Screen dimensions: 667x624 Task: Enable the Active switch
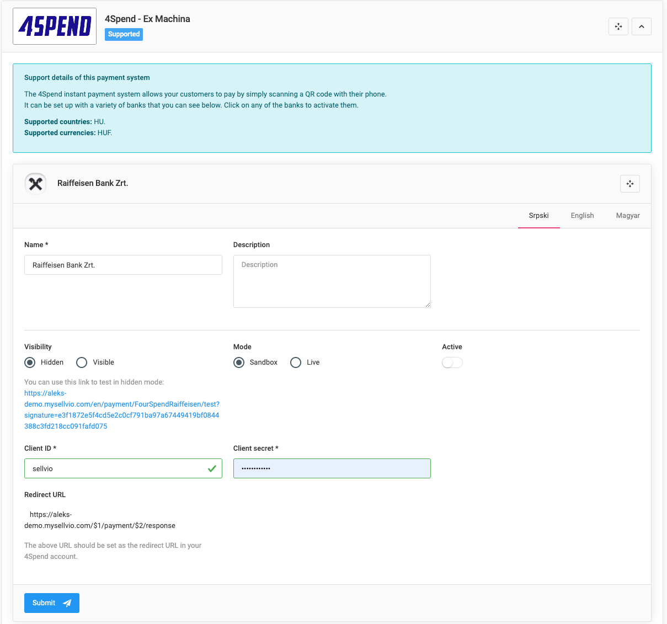[x=452, y=362]
